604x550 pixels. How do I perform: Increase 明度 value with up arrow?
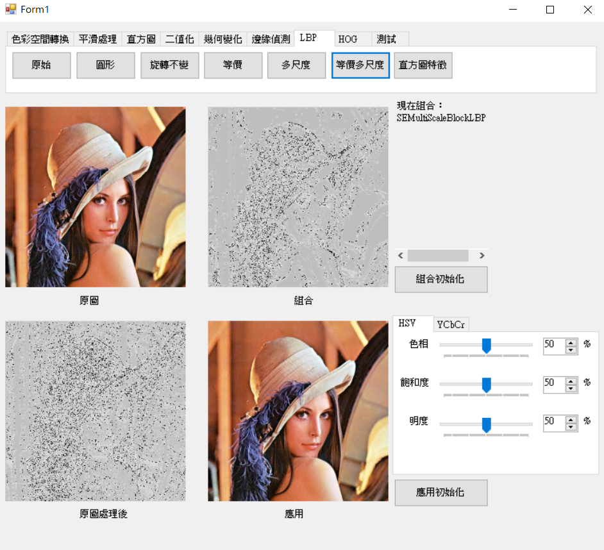[571, 420]
